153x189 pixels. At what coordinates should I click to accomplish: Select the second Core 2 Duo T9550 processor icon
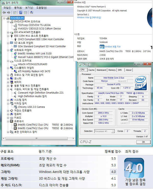click(15, 128)
